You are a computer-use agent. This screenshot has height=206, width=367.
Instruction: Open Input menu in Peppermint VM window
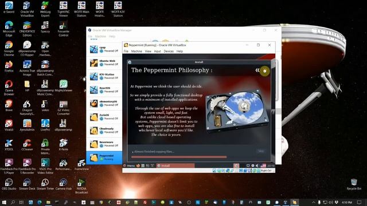click(x=157, y=51)
